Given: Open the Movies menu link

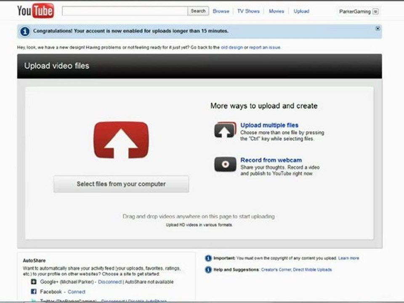Looking at the screenshot, I should (276, 11).
